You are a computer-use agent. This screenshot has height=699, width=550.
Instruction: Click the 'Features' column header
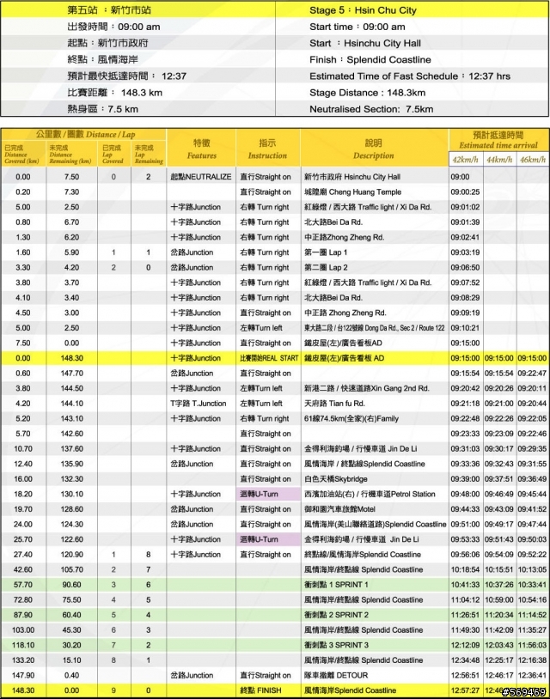click(202, 155)
